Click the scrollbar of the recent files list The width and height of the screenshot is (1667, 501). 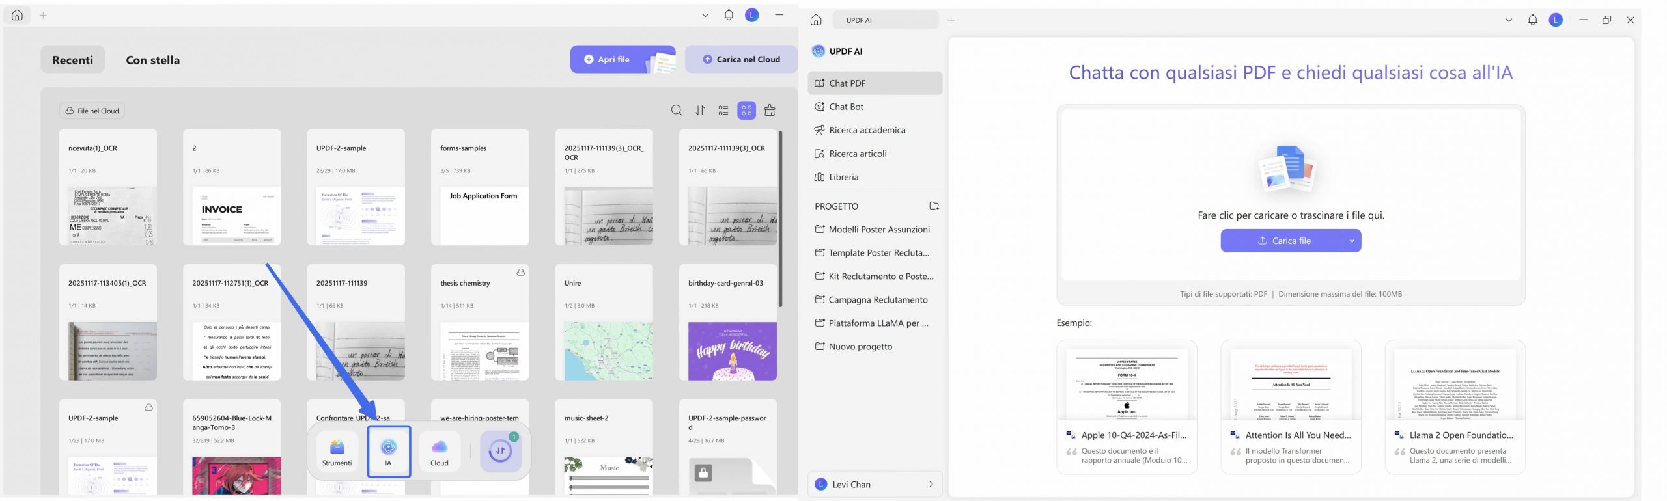tap(780, 219)
